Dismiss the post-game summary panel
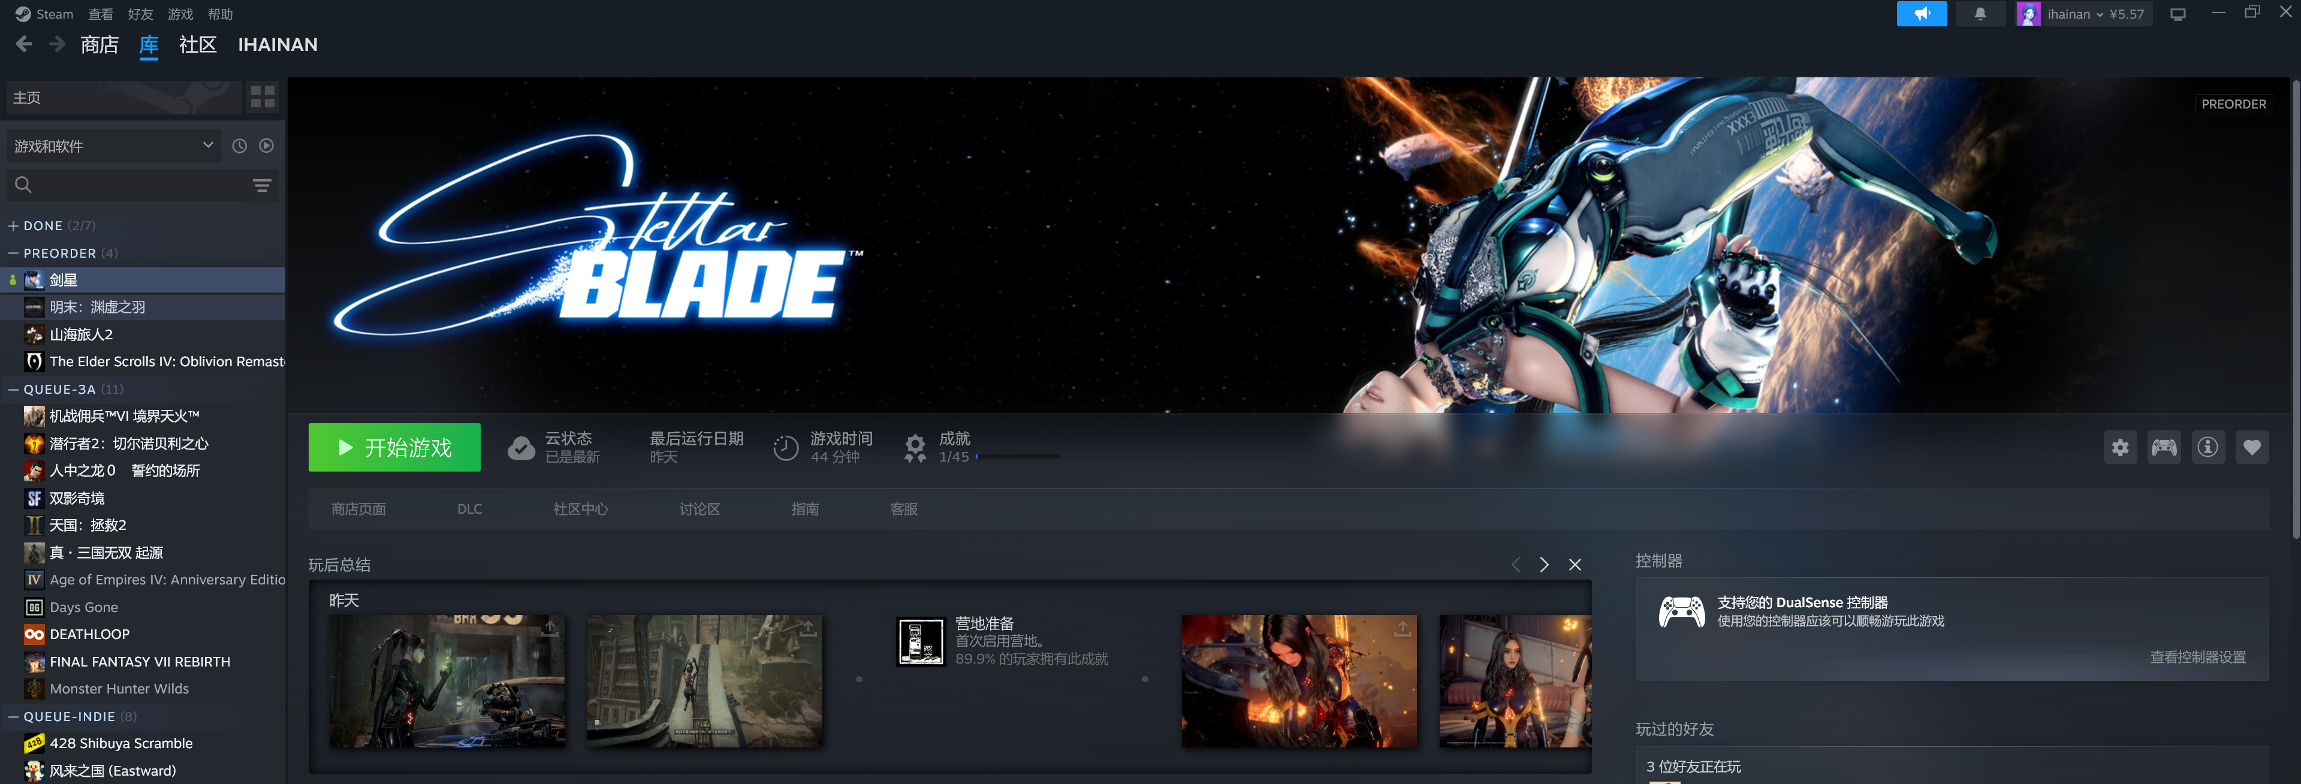Image resolution: width=2301 pixels, height=784 pixels. point(1575,565)
